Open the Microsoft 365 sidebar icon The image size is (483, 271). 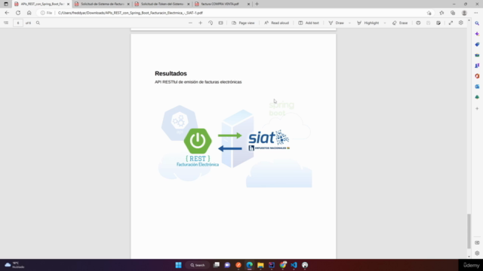(x=477, y=76)
